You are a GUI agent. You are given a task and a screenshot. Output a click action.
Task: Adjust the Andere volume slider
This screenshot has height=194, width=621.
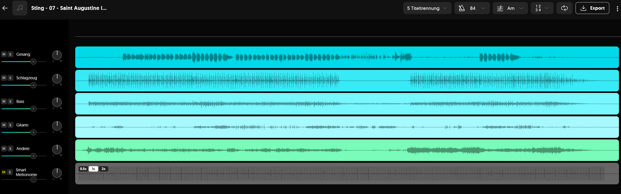tap(24, 156)
